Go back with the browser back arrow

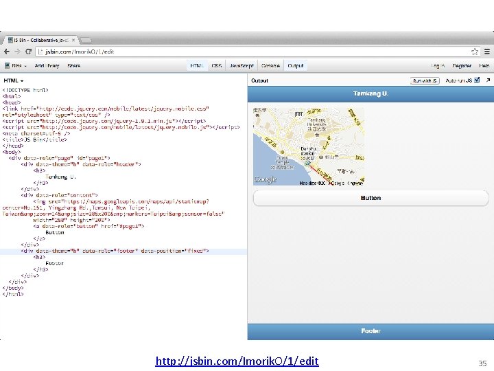pos(7,52)
